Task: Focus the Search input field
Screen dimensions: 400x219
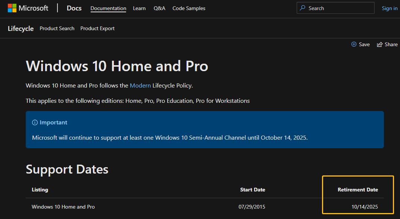Action: 339,8
